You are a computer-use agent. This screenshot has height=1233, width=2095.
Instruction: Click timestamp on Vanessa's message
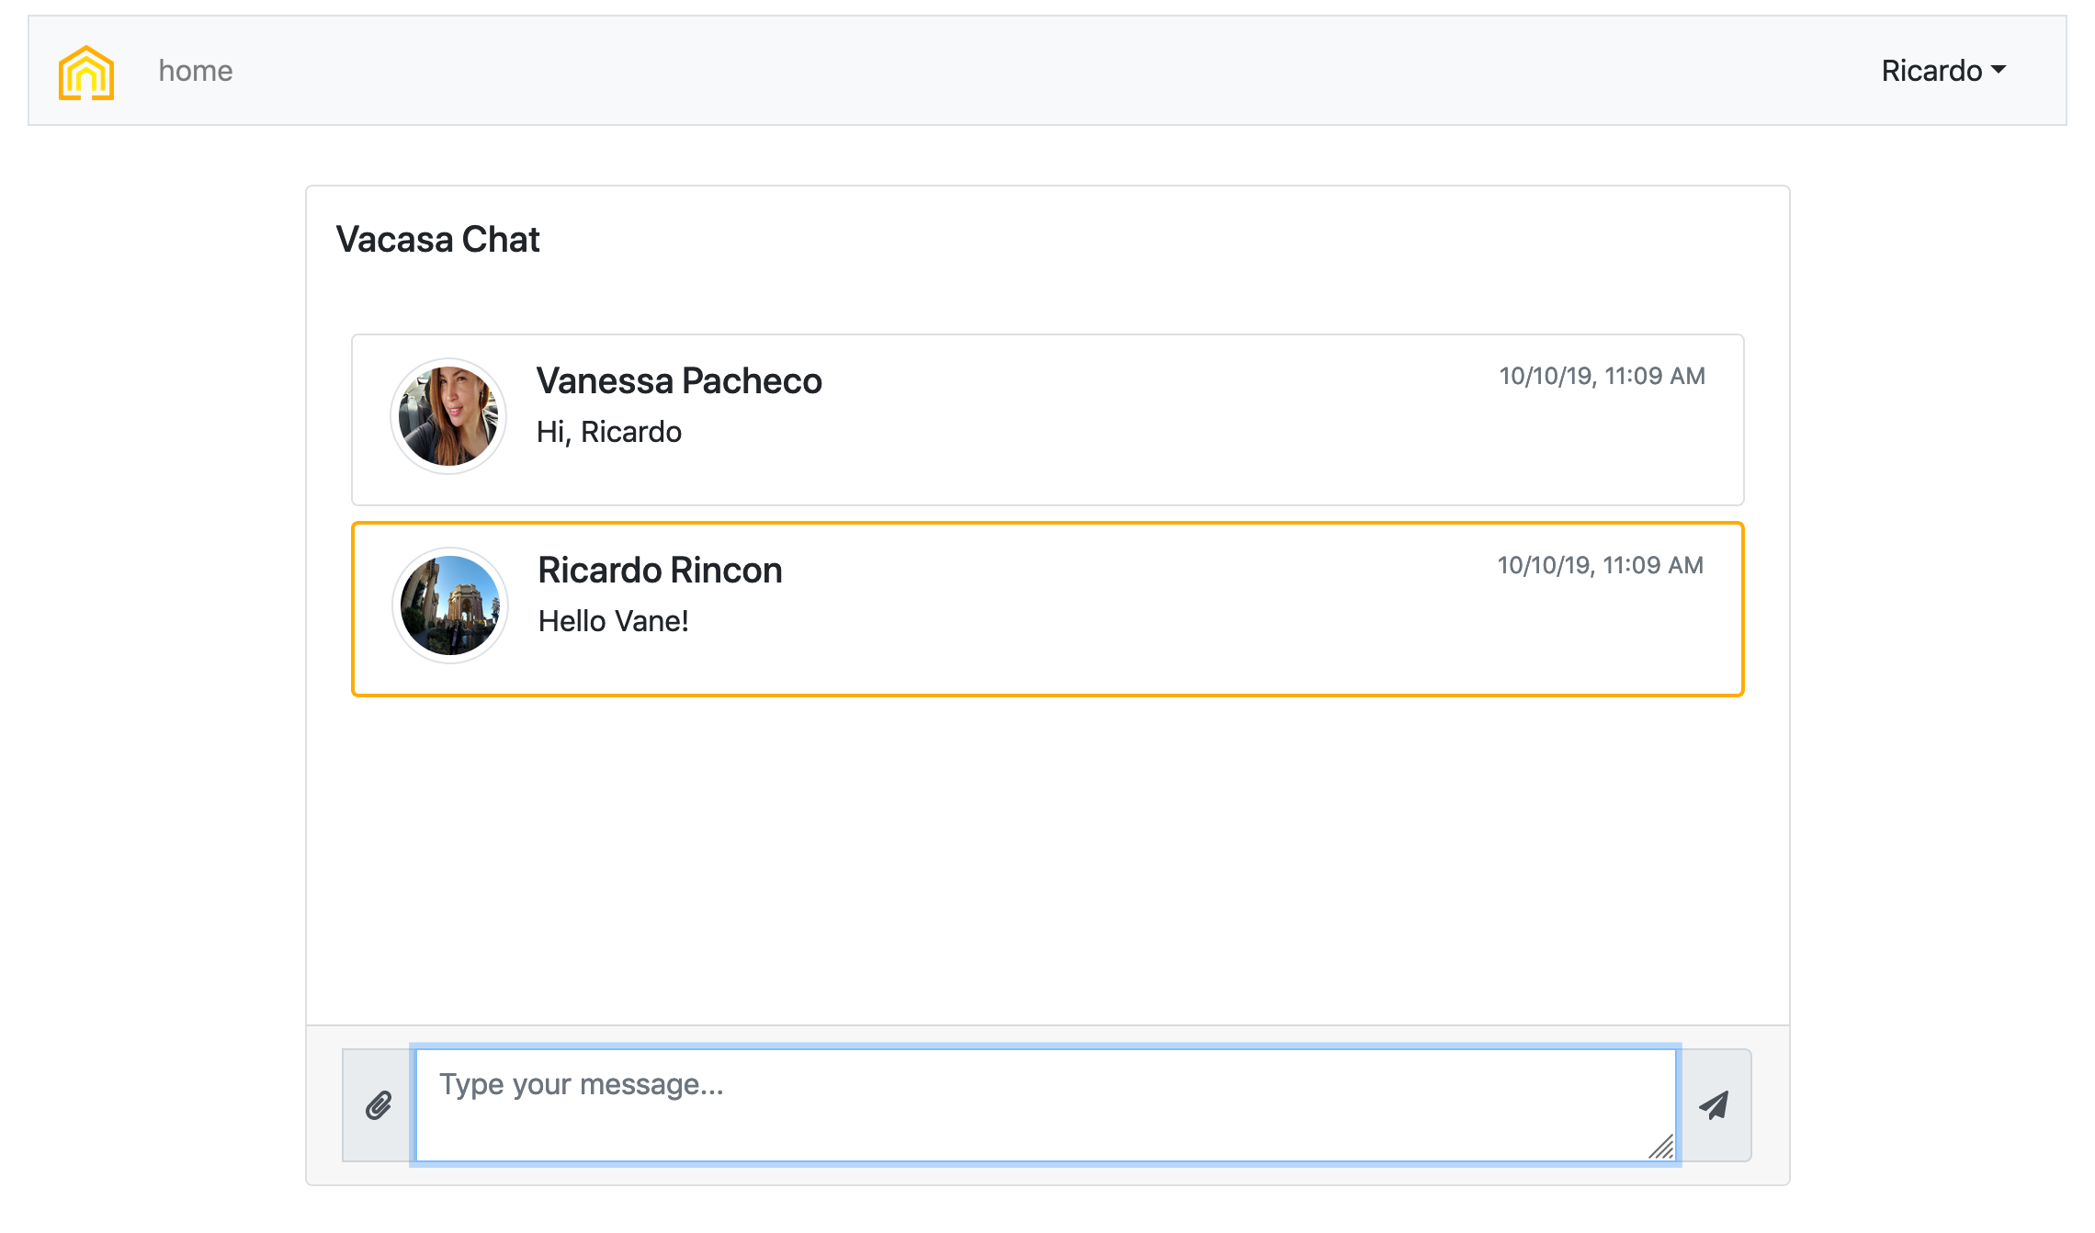[x=1602, y=376]
